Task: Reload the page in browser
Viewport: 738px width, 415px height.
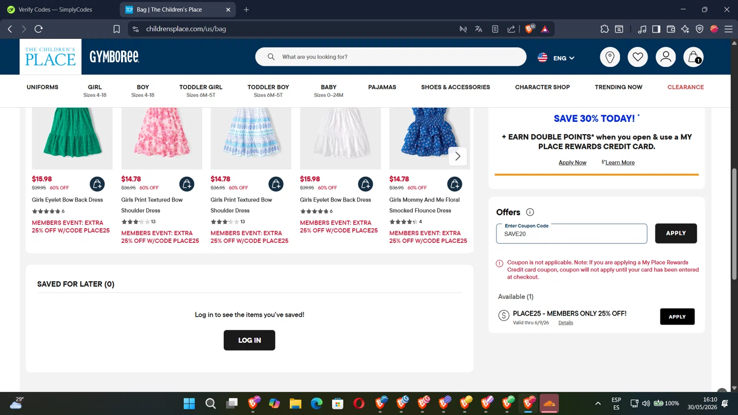Action: pyautogui.click(x=38, y=29)
